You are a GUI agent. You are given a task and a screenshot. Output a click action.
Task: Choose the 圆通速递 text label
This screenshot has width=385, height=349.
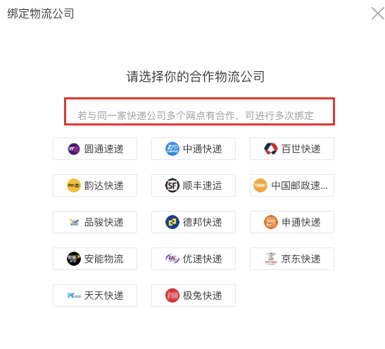coord(104,149)
